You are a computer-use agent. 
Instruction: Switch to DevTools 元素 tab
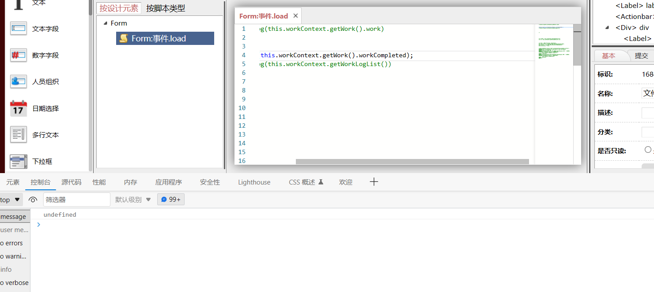click(x=13, y=182)
